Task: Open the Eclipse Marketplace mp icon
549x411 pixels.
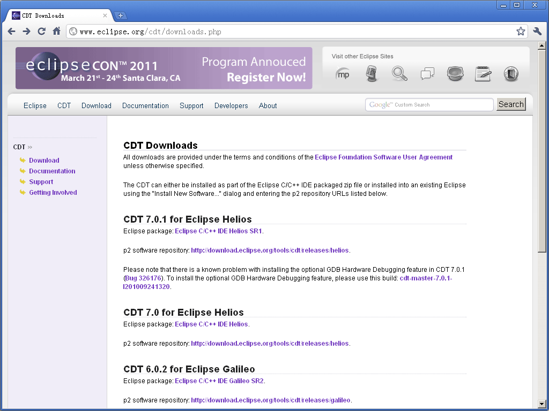Action: [343, 74]
